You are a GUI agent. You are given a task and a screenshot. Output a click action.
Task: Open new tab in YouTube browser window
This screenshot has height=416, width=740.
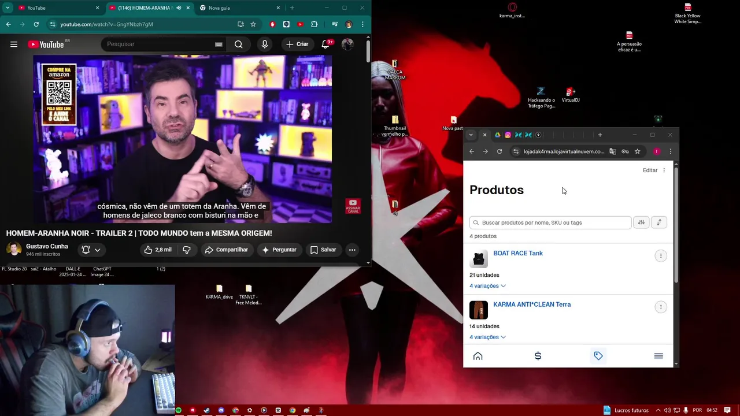[x=292, y=8]
